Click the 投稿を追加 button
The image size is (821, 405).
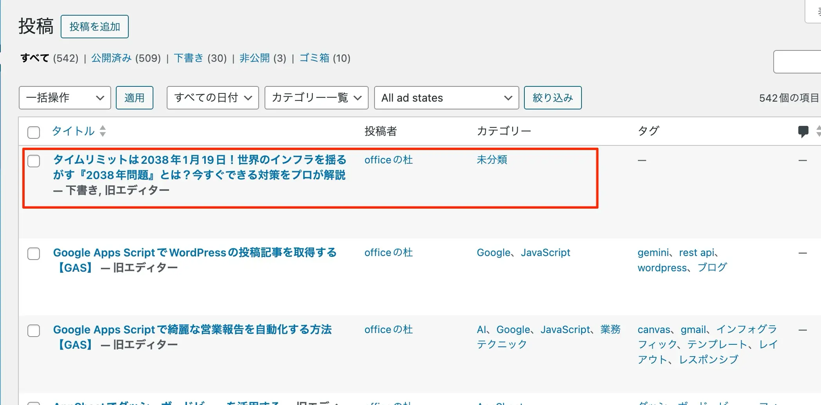95,27
